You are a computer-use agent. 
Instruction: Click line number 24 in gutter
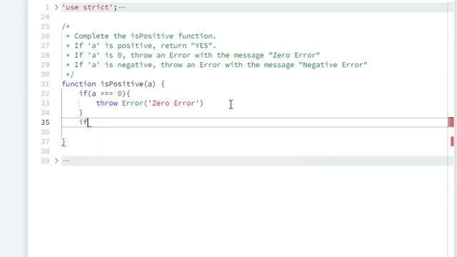[45, 17]
